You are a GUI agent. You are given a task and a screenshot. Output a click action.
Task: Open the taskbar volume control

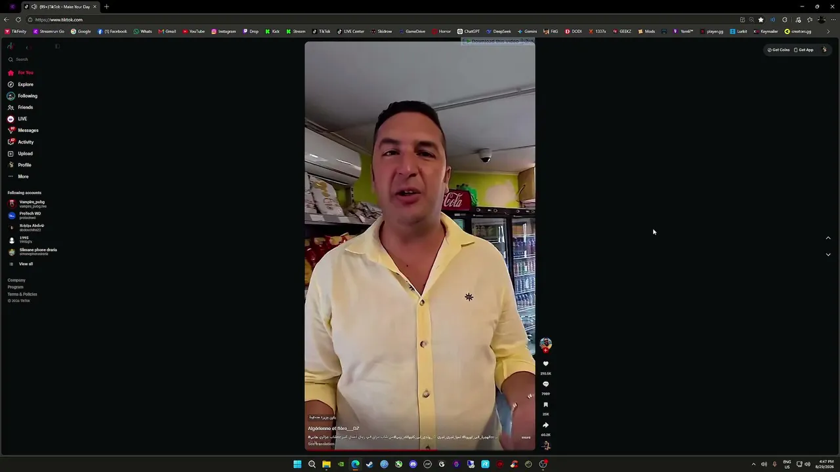click(x=807, y=464)
